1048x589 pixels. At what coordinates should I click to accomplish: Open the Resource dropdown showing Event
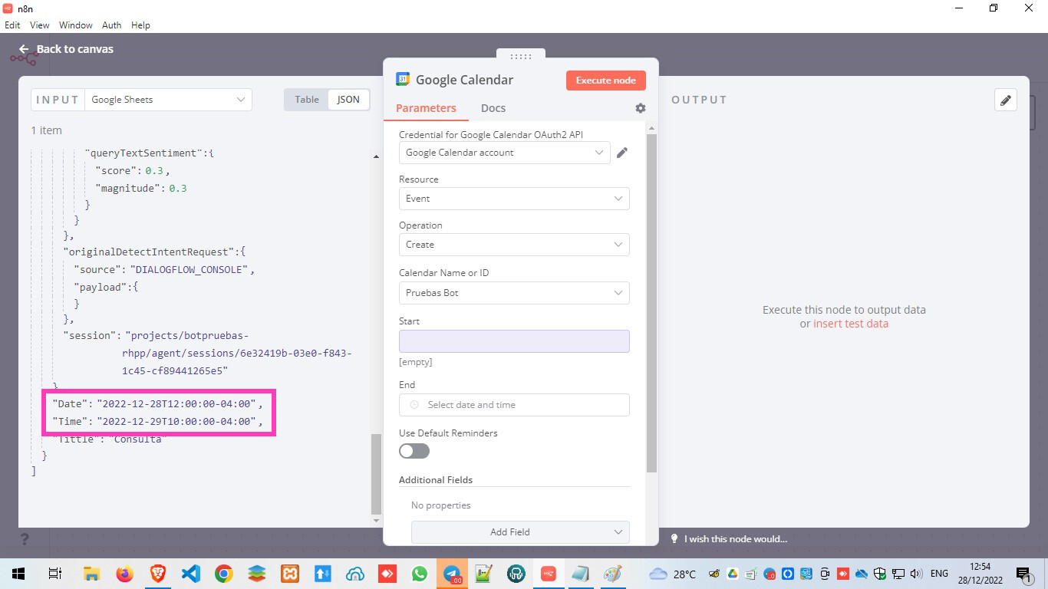coord(514,199)
